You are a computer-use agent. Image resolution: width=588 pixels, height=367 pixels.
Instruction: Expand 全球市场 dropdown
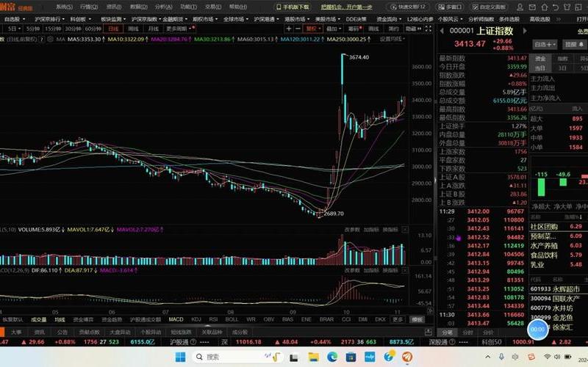pyautogui.click(x=236, y=19)
